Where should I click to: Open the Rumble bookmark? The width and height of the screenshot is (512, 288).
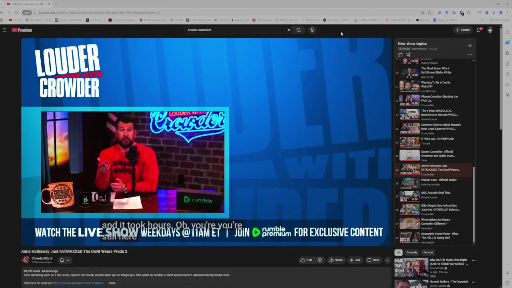pos(177,20)
